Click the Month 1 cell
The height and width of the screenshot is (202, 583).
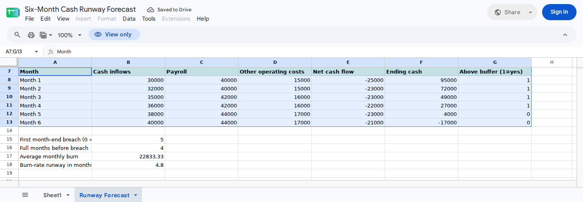pos(55,80)
